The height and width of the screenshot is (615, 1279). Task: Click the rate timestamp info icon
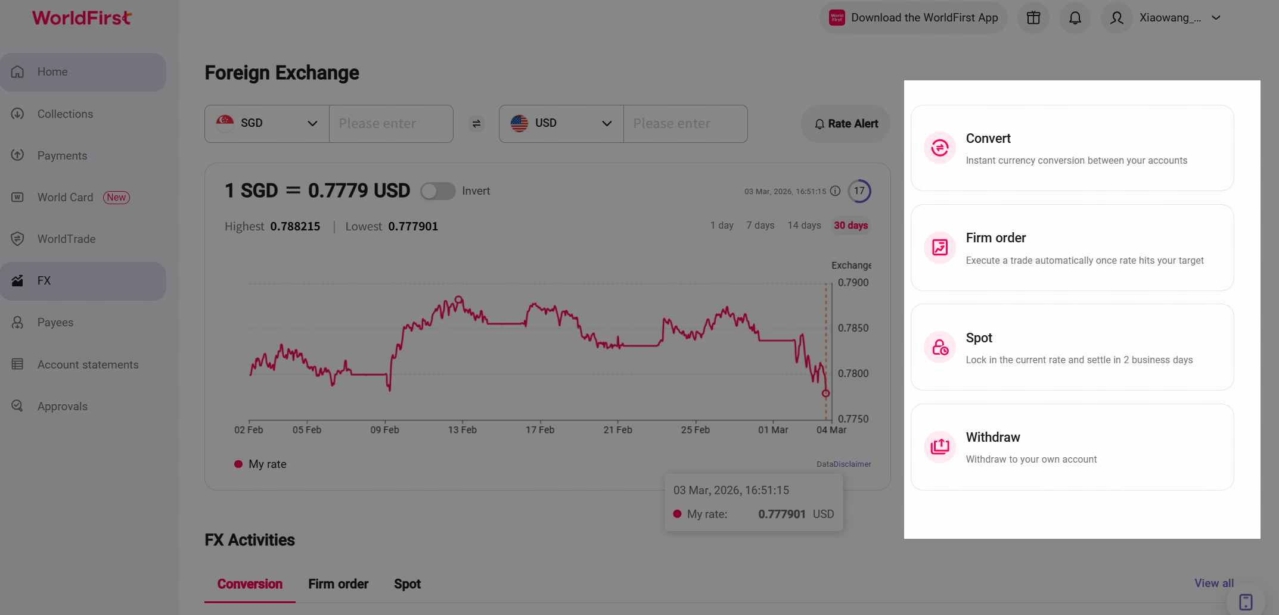click(836, 191)
